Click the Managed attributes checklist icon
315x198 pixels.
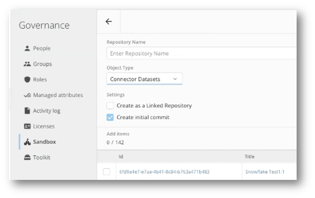27,95
